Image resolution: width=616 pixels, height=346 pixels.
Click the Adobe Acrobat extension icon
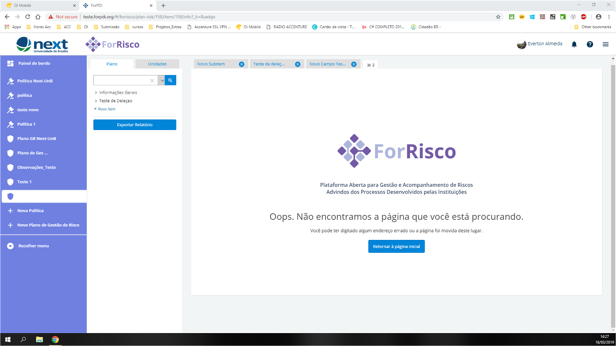543,17
